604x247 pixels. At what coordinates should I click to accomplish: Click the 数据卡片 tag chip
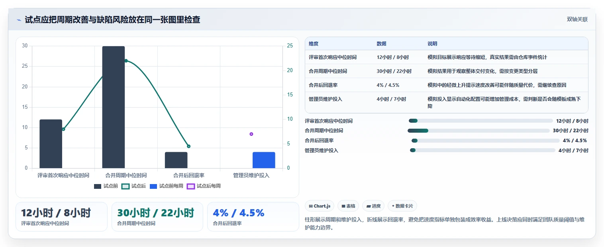[x=402, y=206]
